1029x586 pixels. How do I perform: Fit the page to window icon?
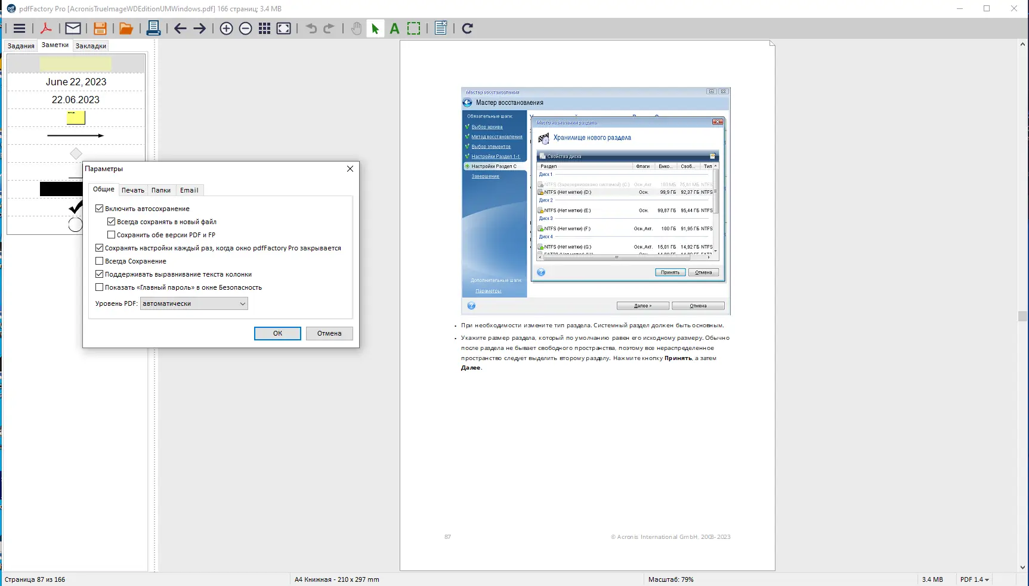pyautogui.click(x=284, y=29)
